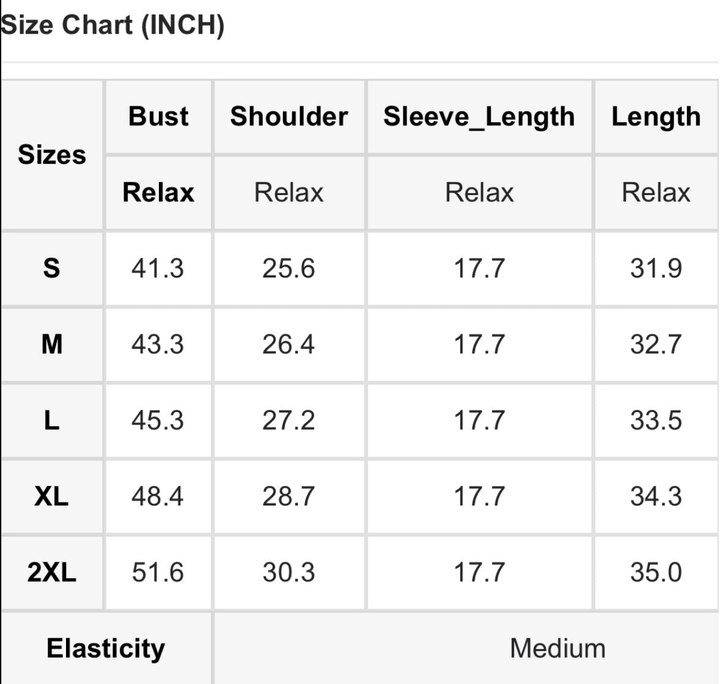Screen dimensions: 720x684
Task: Click the Elasticity row label
Action: pos(106,648)
